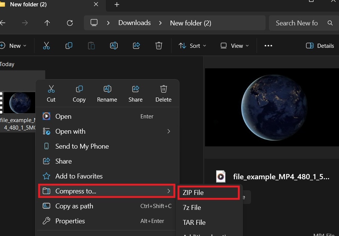Select the file_example MP4 thumbnail in file list
Image resolution: width=339 pixels, height=236 pixels.
pos(19,103)
